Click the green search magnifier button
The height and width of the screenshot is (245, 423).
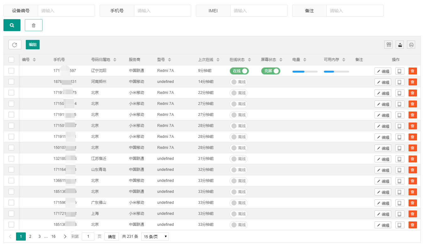(12, 25)
